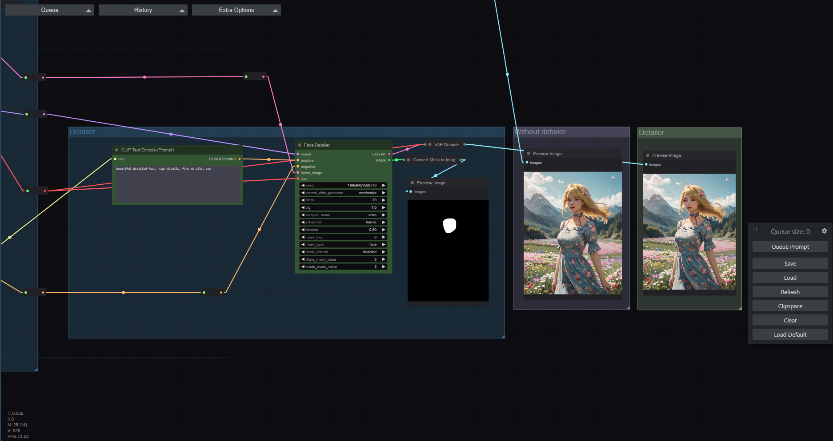This screenshot has height=441, width=833.
Task: Click the MASK output socket on Face Detailer
Action: tap(389, 160)
